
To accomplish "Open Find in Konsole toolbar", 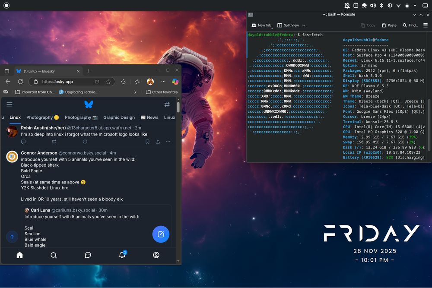I will [410, 25].
